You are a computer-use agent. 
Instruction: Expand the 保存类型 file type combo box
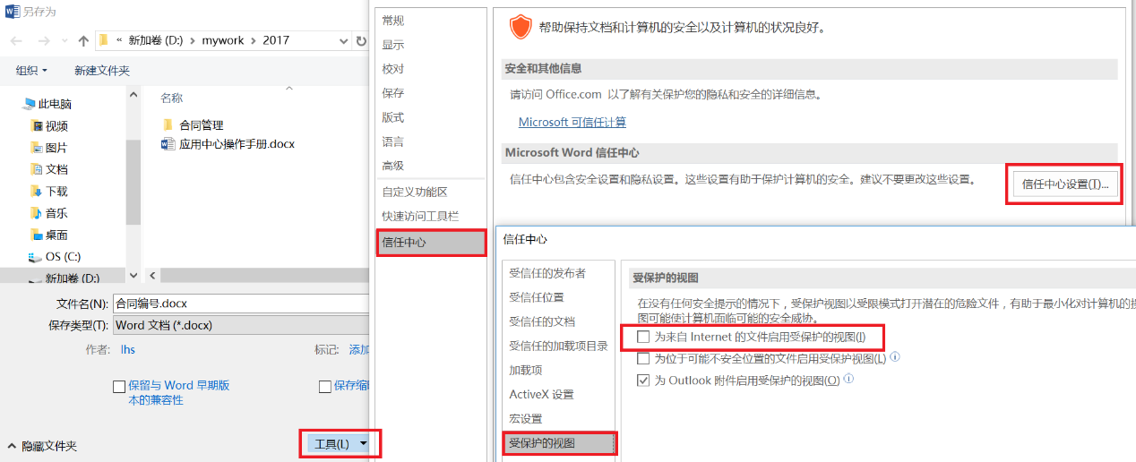coord(240,325)
